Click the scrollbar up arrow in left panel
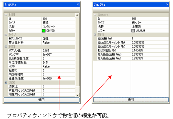This screenshot has width=173, height=119. (x=77, y=15)
